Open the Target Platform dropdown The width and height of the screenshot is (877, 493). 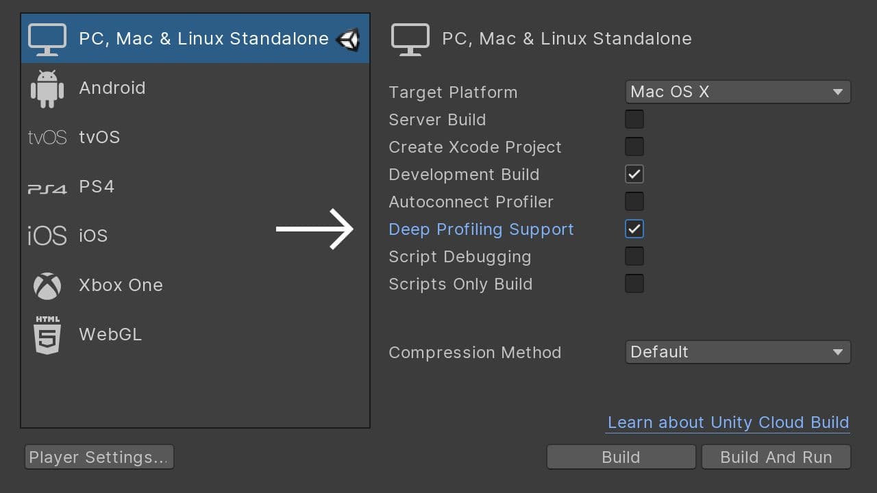click(738, 92)
